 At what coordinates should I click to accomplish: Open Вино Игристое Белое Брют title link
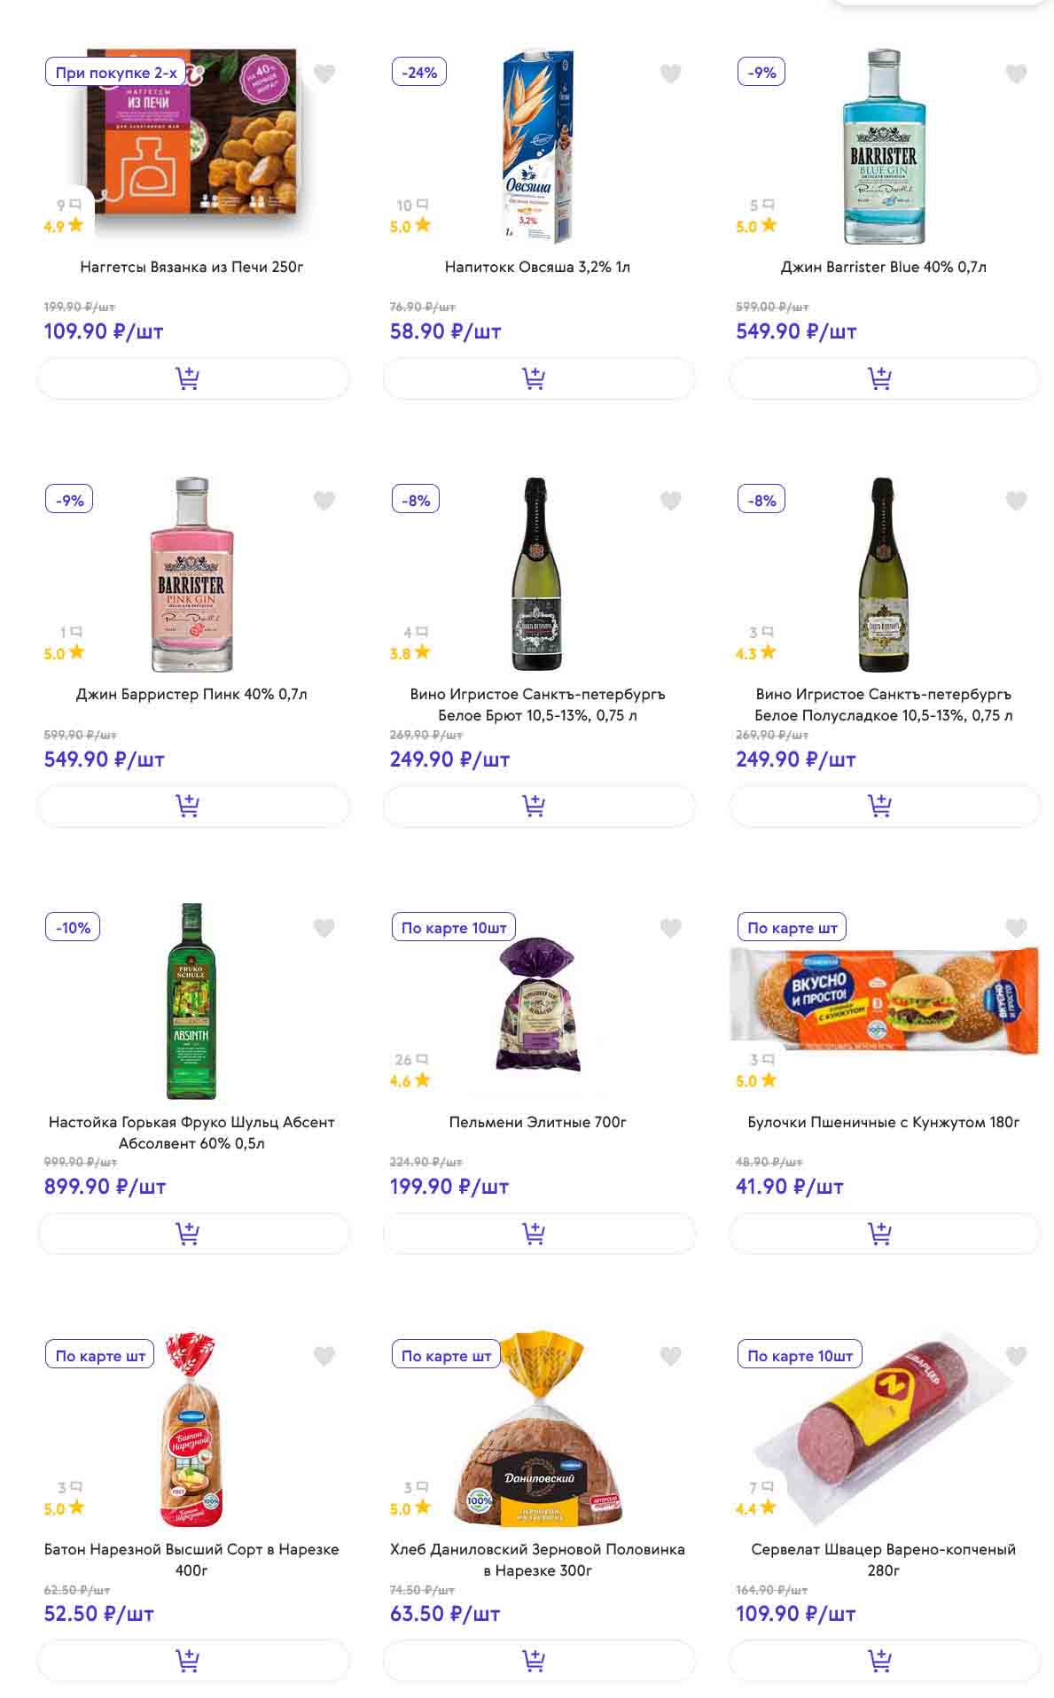537,705
